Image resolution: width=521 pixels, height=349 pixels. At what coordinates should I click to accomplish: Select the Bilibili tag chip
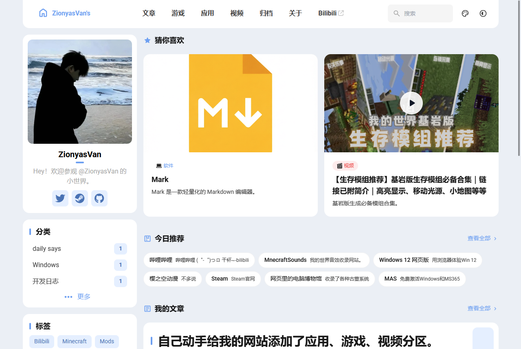tap(42, 341)
